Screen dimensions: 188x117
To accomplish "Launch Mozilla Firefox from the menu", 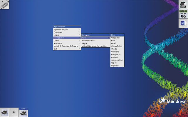I will pyautogui.click(x=95, y=41).
